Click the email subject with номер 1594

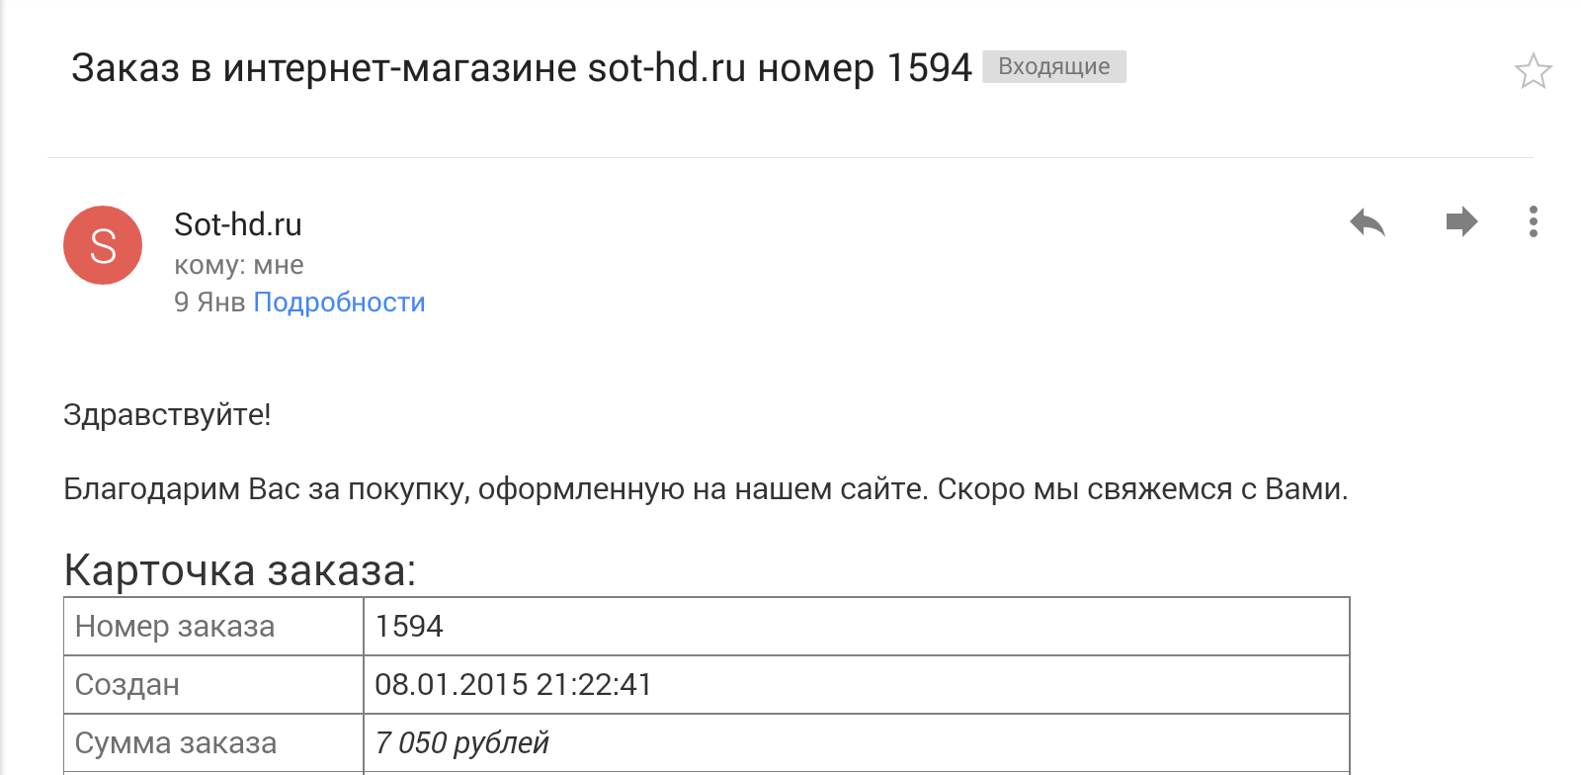click(x=522, y=68)
